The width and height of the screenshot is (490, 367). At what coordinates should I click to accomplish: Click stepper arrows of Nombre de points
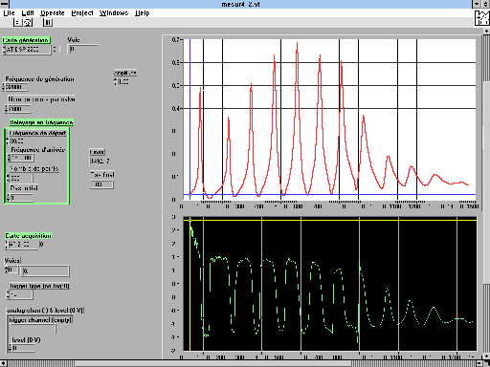[x=9, y=178]
